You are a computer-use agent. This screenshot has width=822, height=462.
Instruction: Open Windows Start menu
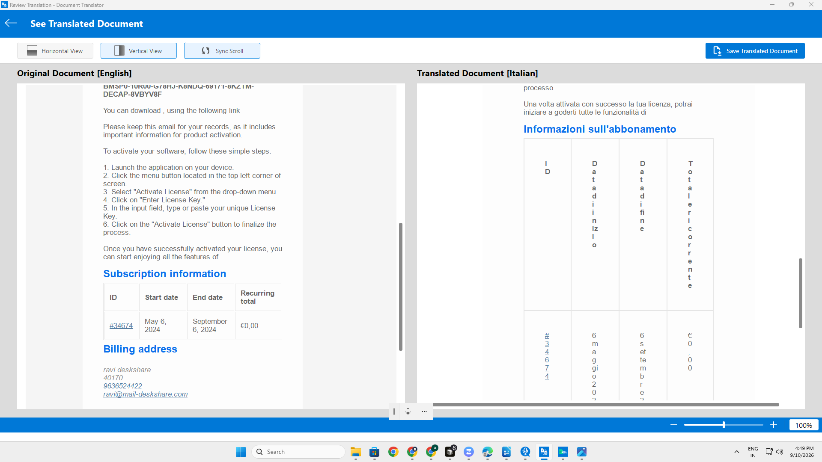(241, 452)
